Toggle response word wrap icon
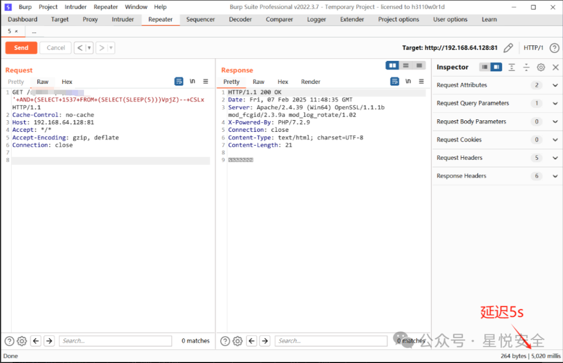The width and height of the screenshot is (563, 363). (395, 81)
